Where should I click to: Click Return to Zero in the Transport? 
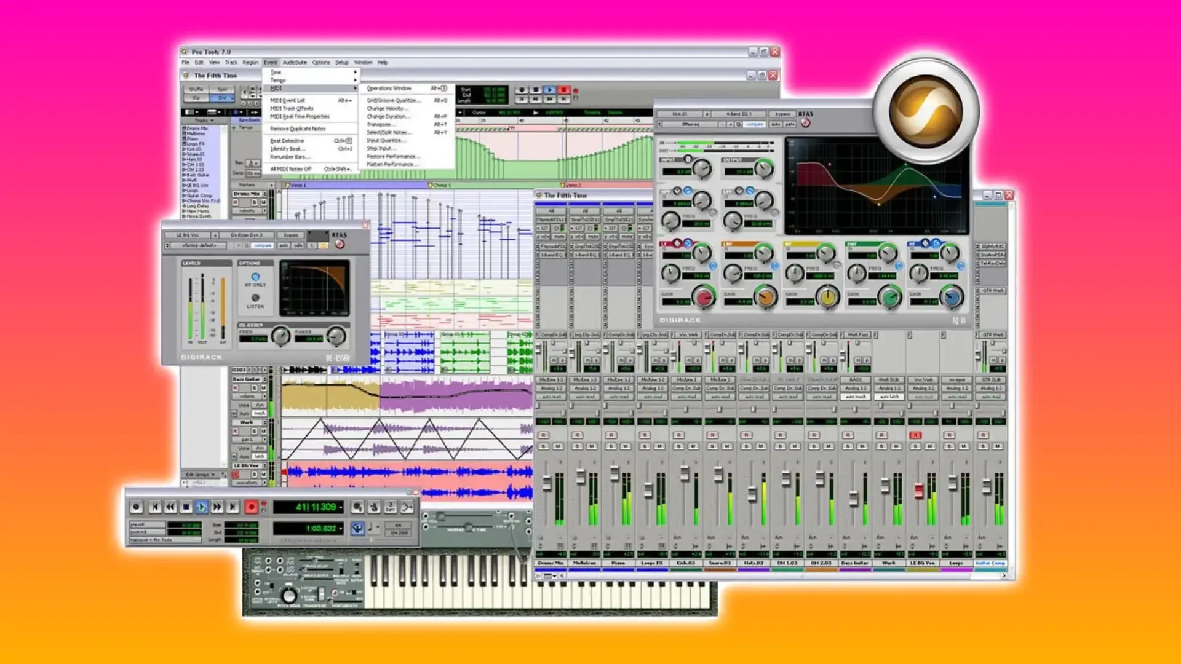pos(156,507)
